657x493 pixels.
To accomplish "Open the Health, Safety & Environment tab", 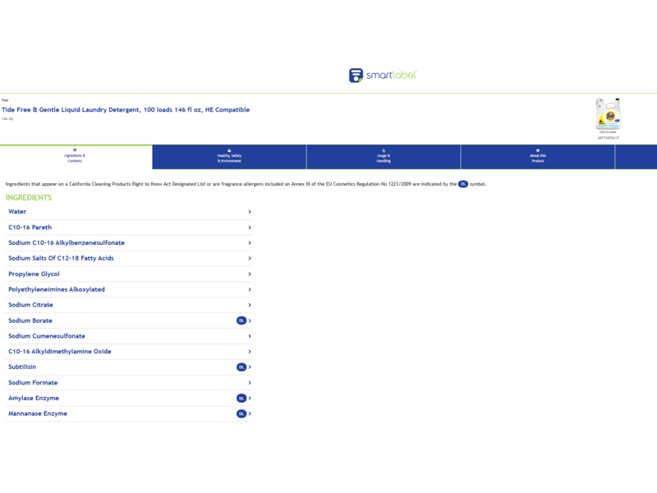I will point(229,157).
